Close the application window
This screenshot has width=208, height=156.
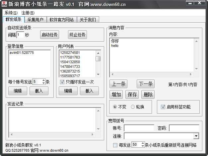199,3
